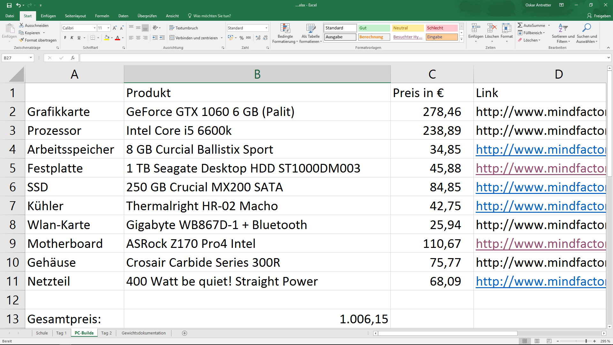613x345 pixels.
Task: Open the mindfactory link for Netzteil
Action: tap(540, 281)
